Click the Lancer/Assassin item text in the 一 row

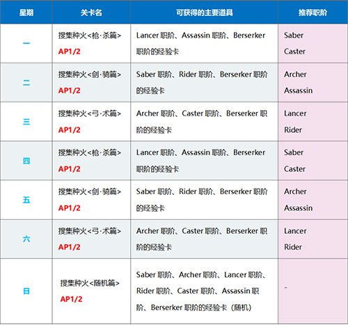click(200, 43)
